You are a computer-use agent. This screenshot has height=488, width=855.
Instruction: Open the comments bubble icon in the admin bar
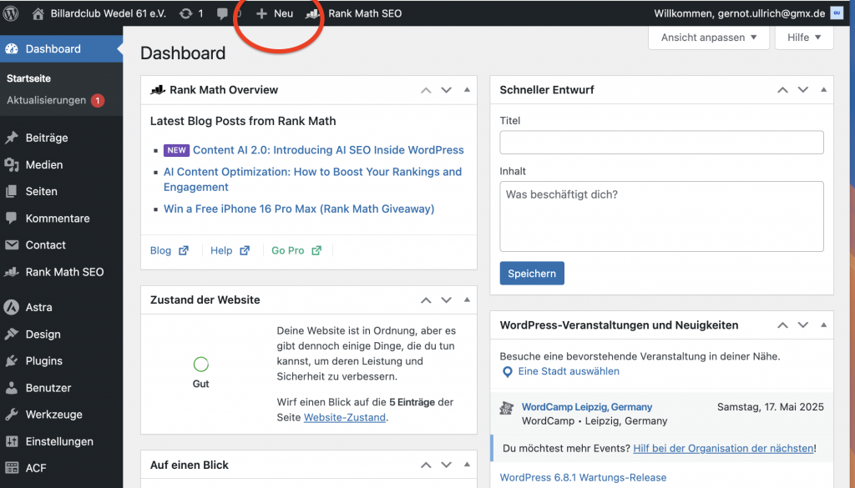point(222,13)
